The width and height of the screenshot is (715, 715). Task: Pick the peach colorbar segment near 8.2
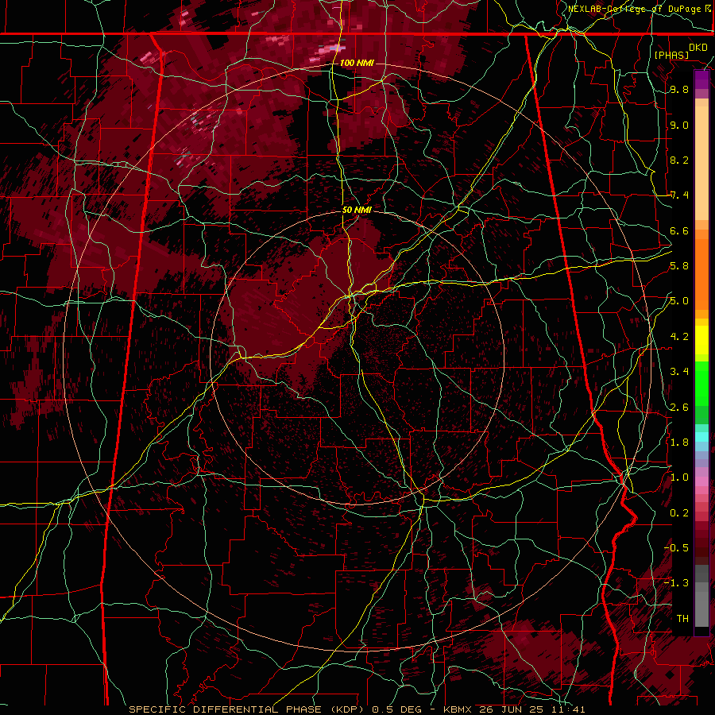pos(701,162)
